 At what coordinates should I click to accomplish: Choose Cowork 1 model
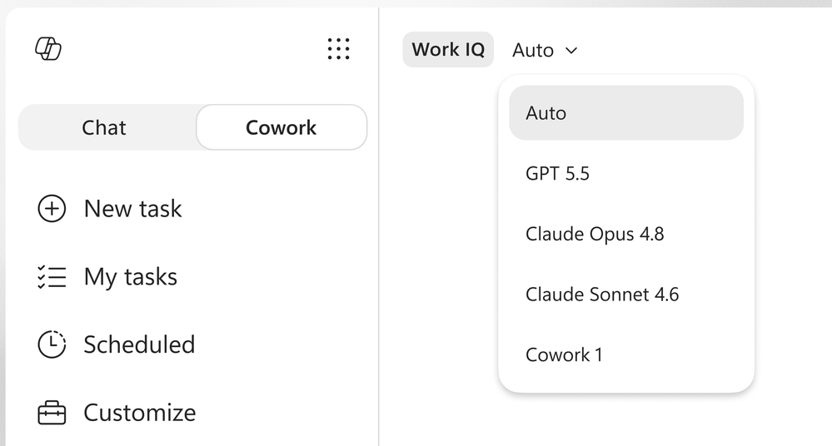(x=626, y=354)
